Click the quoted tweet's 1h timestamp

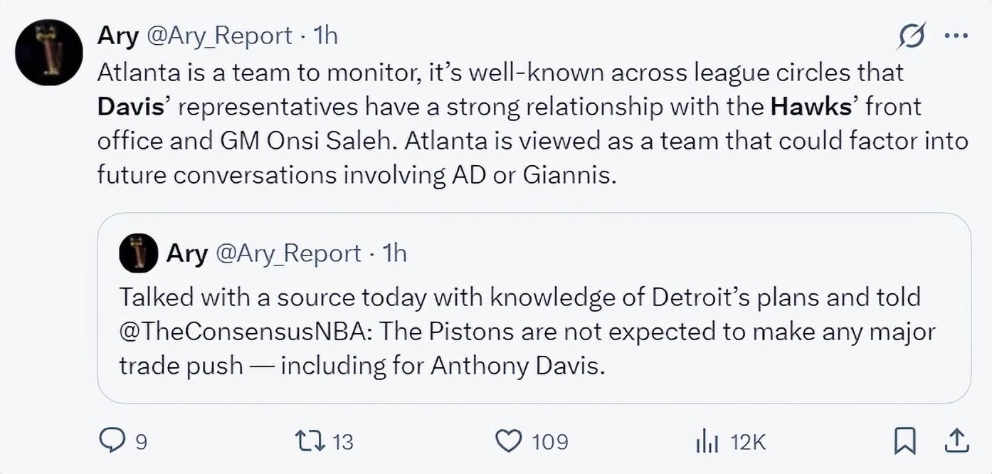(394, 253)
